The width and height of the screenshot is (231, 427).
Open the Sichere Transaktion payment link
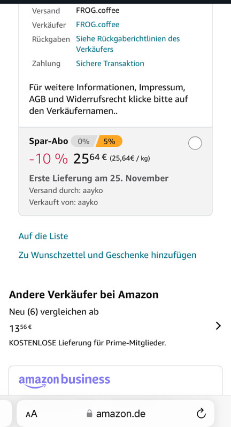[x=110, y=64]
